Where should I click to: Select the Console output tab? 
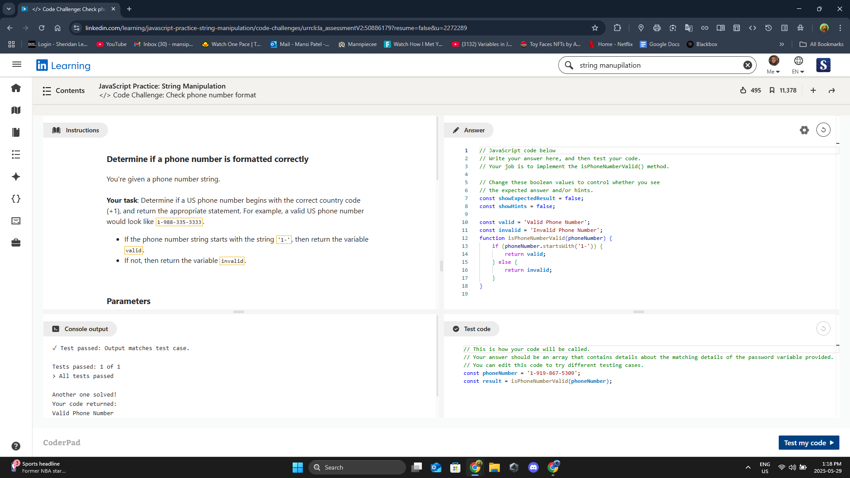coord(80,329)
